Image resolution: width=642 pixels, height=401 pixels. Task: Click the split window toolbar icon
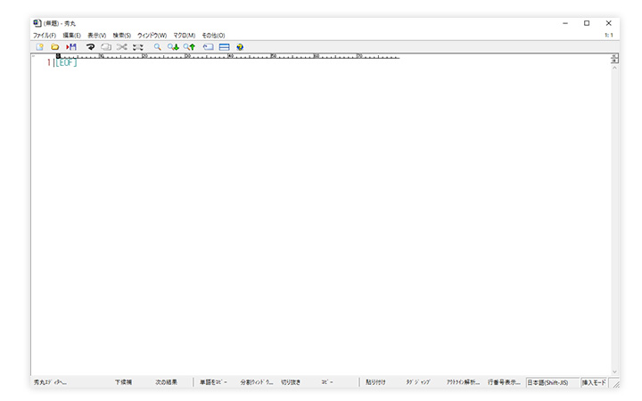[224, 46]
